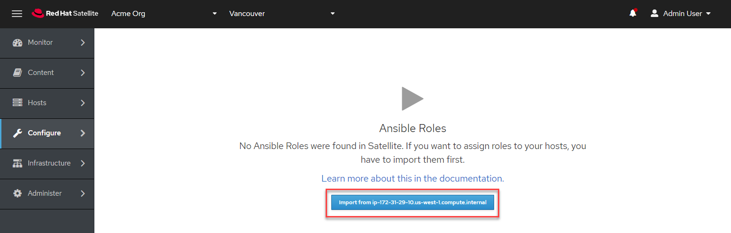Click the Hosts server icon
This screenshot has width=731, height=233.
pos(17,103)
